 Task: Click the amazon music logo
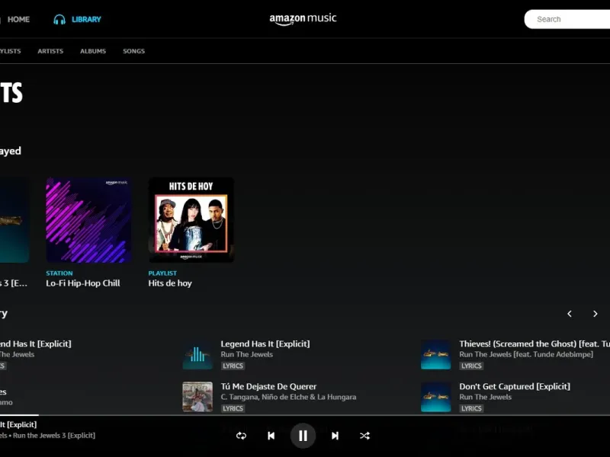point(303,19)
